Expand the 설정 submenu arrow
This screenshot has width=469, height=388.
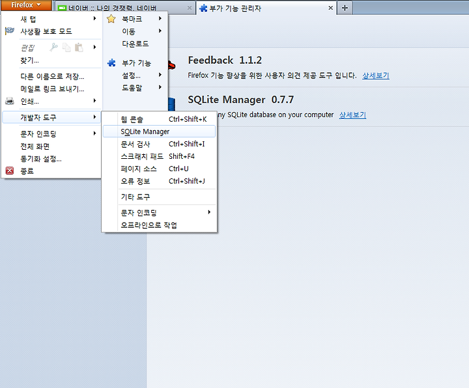[x=160, y=75]
